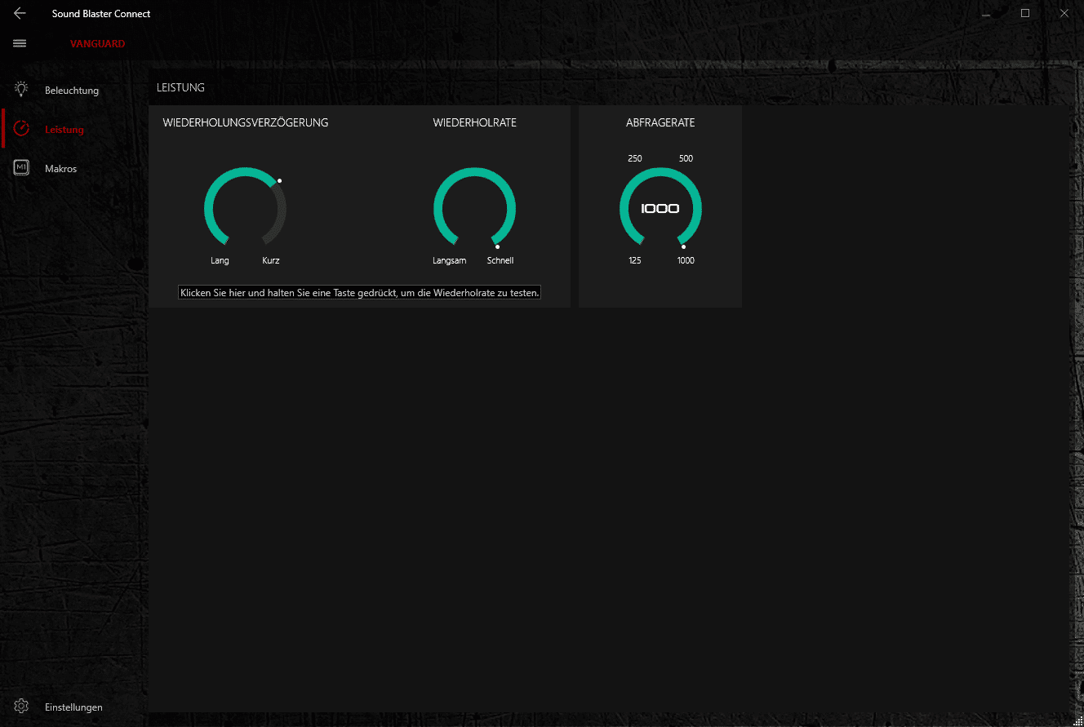Click the Beleuchtung lightbulb icon

click(21, 90)
